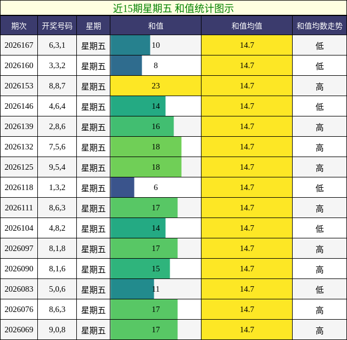Click 星期五 in row 2026097
This screenshot has width=347, height=340.
[x=93, y=249]
